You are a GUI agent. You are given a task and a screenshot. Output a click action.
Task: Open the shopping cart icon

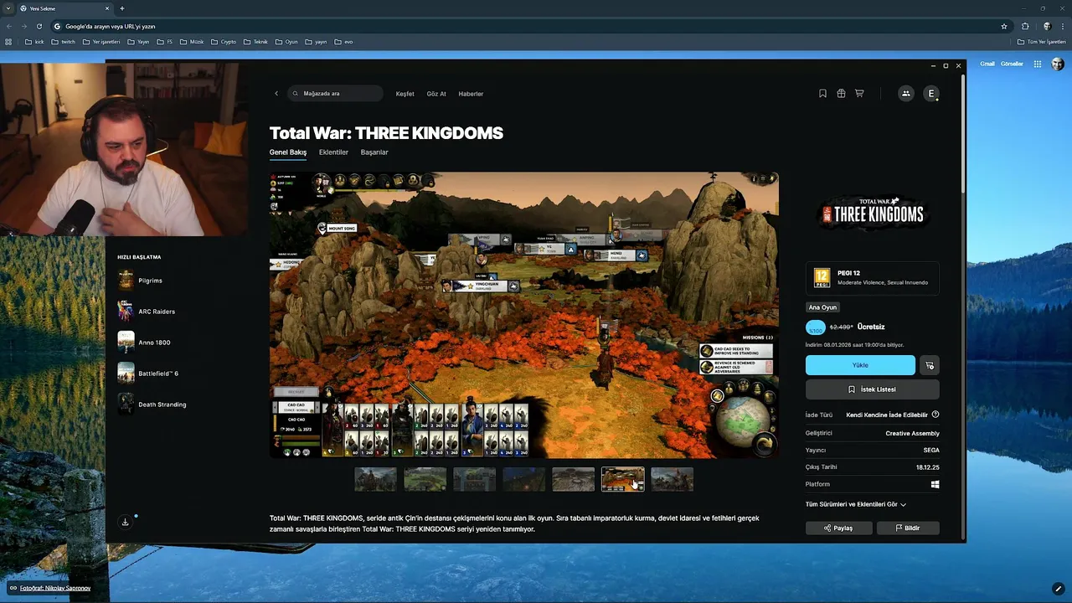[859, 94]
